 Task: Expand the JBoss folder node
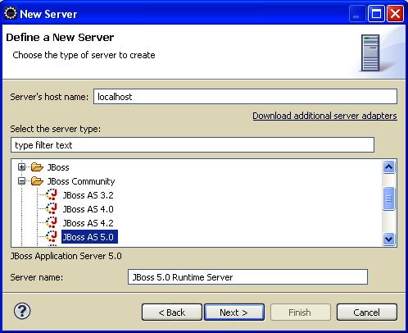[21, 166]
